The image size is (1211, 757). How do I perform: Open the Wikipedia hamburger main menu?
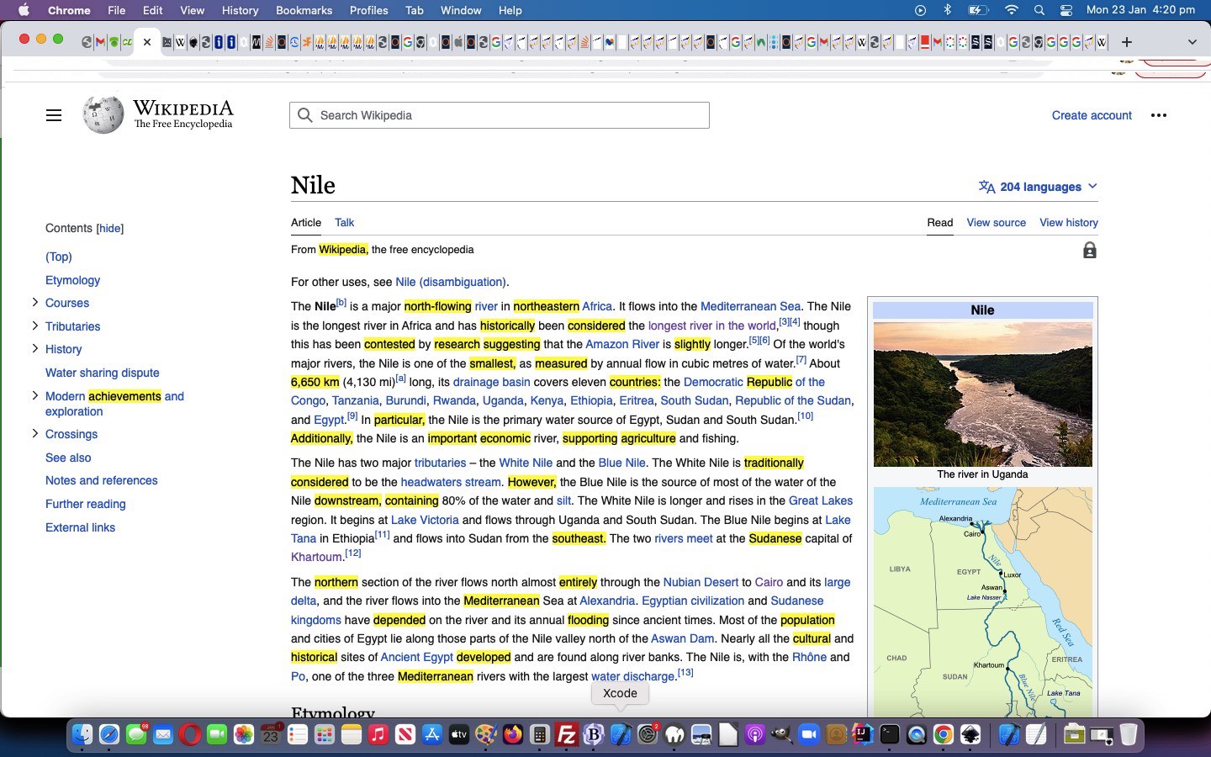point(54,115)
